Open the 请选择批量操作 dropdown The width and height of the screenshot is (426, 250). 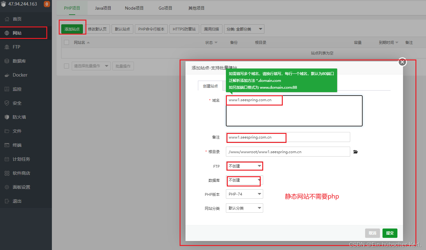point(91,66)
